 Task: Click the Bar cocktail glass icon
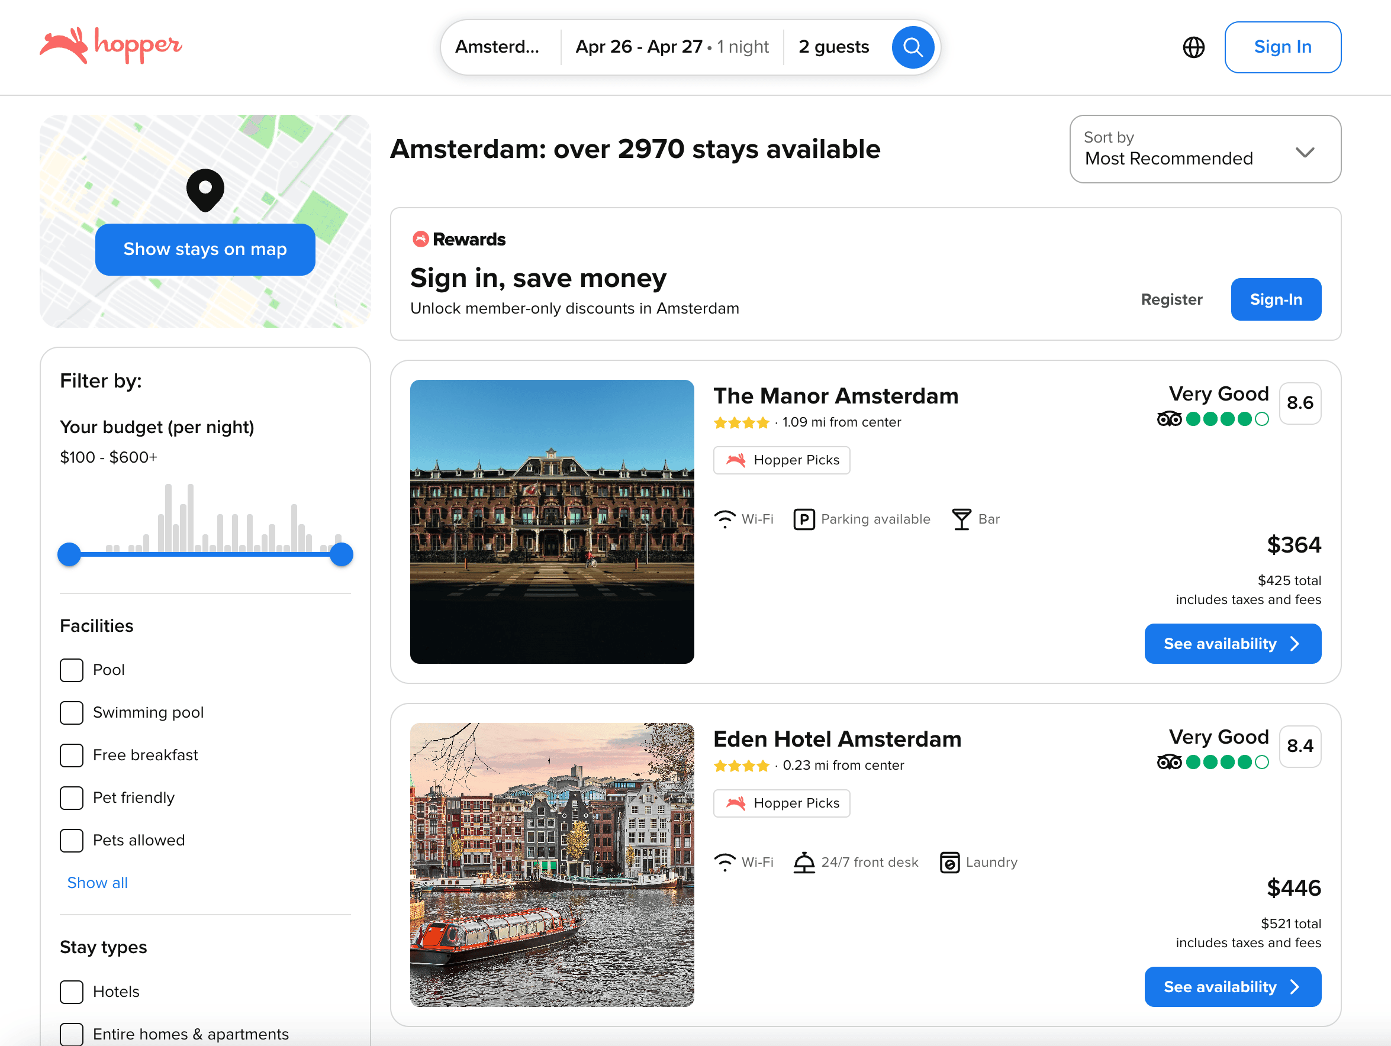tap(960, 519)
